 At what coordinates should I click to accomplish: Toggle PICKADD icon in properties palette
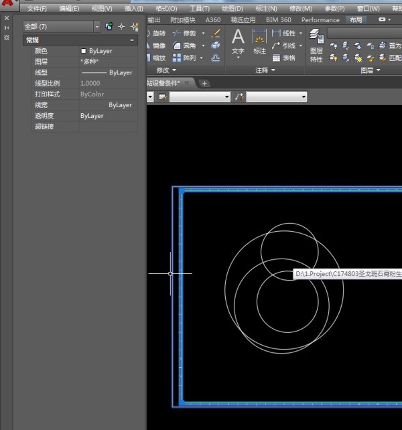pyautogui.click(x=108, y=27)
